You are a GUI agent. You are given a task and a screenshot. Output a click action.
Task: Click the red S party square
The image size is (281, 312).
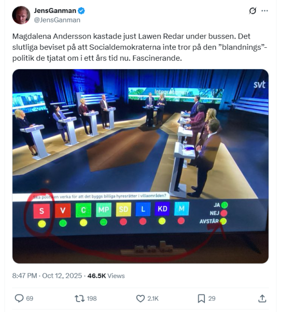click(41, 211)
